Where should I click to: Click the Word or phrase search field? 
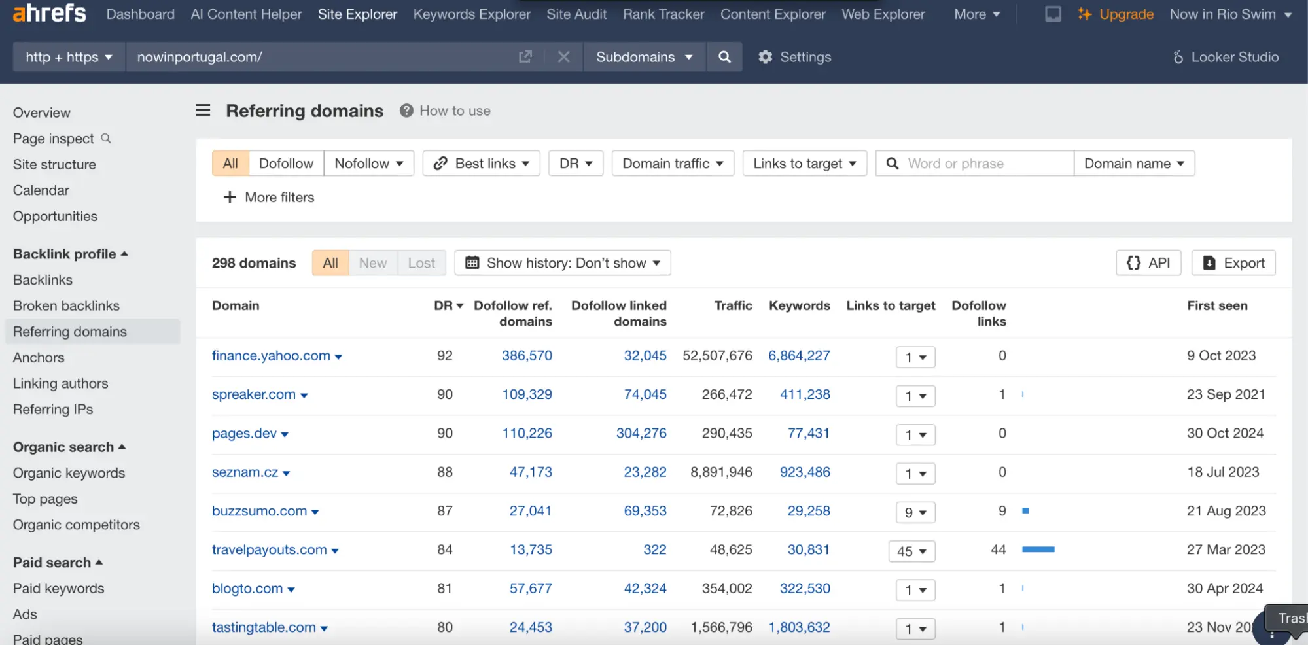tap(974, 163)
